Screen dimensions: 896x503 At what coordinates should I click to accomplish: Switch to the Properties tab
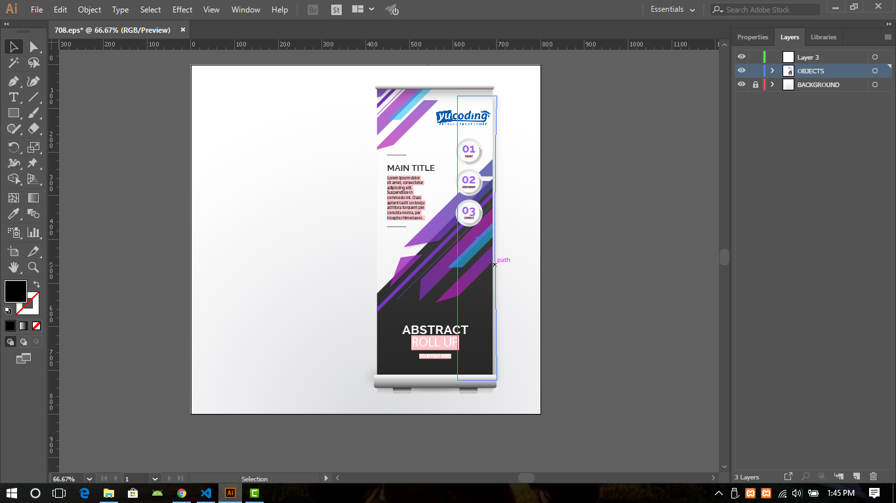(752, 37)
